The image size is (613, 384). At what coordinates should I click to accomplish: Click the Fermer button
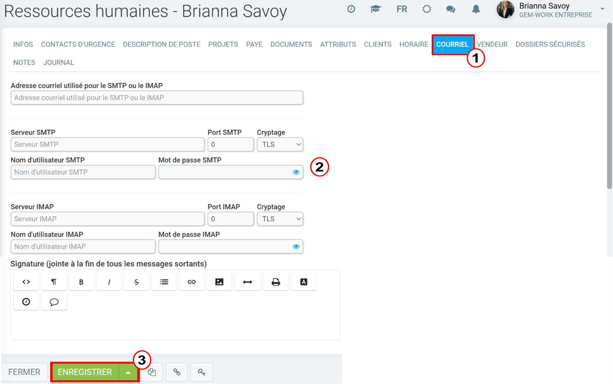pyautogui.click(x=24, y=372)
